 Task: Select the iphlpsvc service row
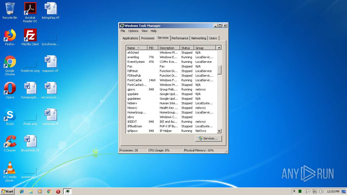pos(171,131)
